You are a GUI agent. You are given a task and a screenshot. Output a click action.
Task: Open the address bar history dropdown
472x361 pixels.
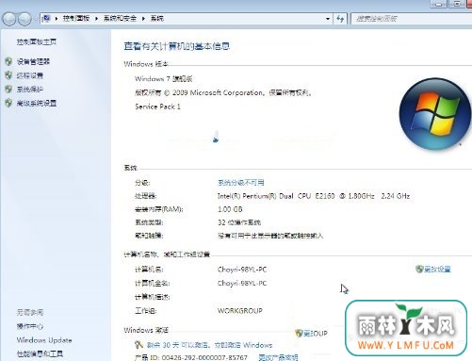328,19
